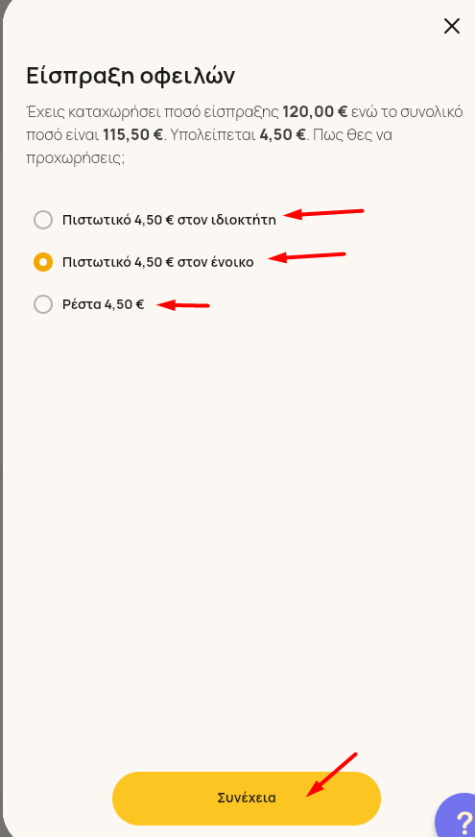Click red arrow pointing at owner option
Screen dimensions: 475x837
click(323, 213)
